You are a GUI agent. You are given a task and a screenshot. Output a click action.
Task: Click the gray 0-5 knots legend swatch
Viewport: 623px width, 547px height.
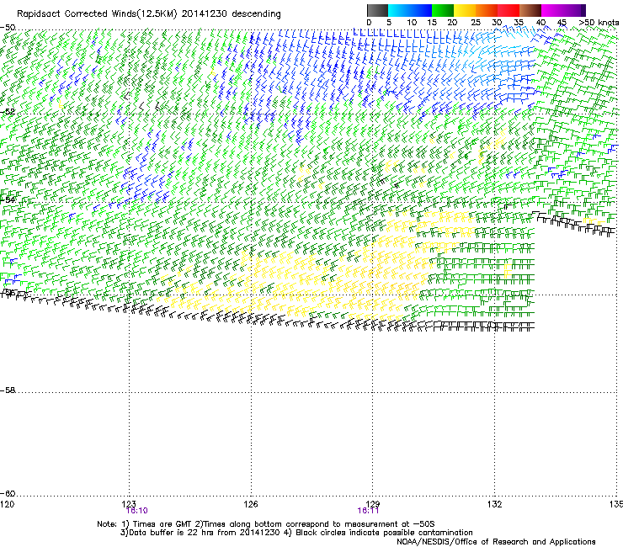tap(377, 10)
